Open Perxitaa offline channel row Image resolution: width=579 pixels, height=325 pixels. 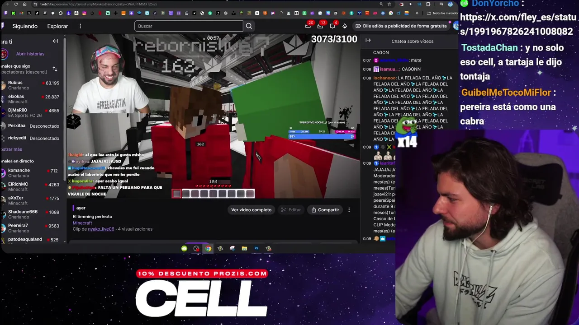tap(30, 126)
